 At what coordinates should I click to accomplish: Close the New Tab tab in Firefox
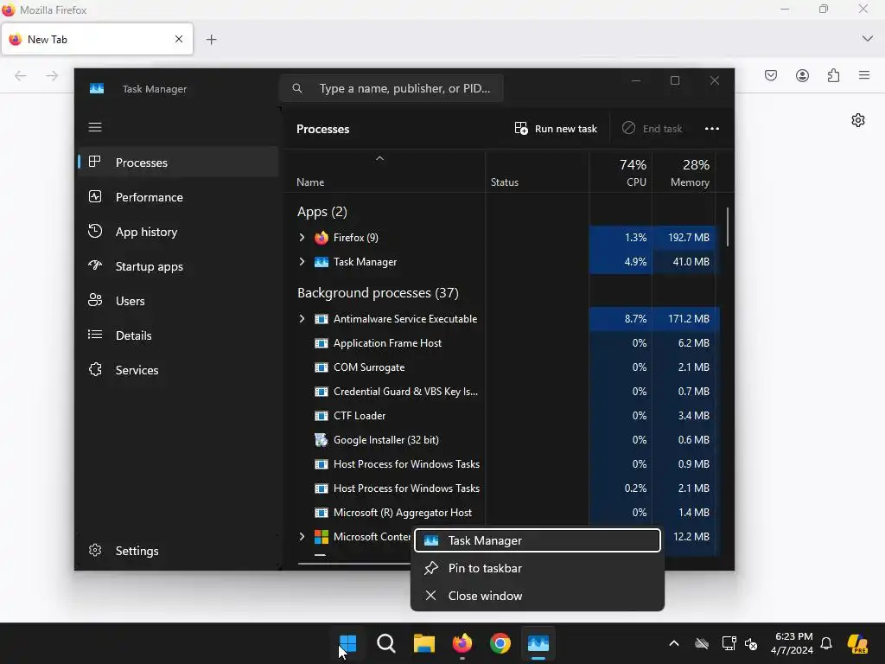[179, 39]
